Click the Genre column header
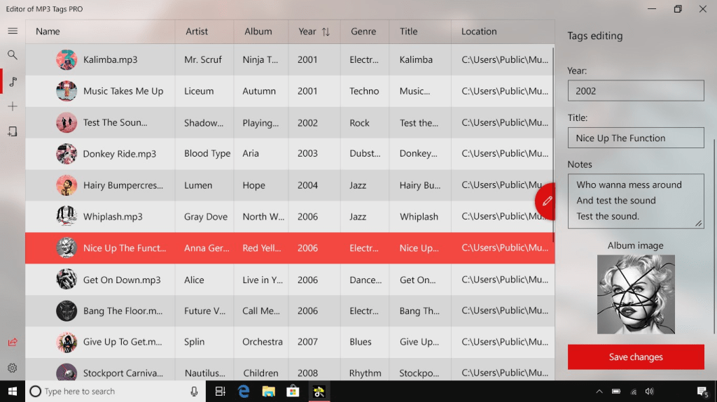The height and width of the screenshot is (402, 717). pyautogui.click(x=363, y=31)
